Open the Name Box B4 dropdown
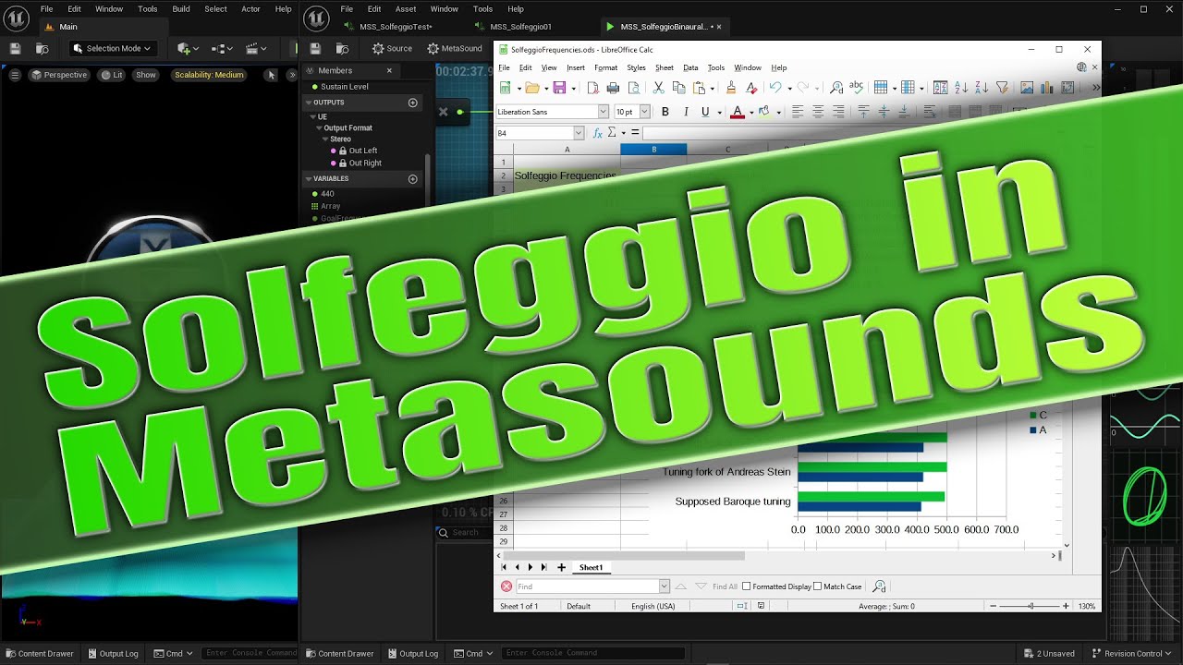Viewport: 1183px width, 665px height. (x=579, y=133)
